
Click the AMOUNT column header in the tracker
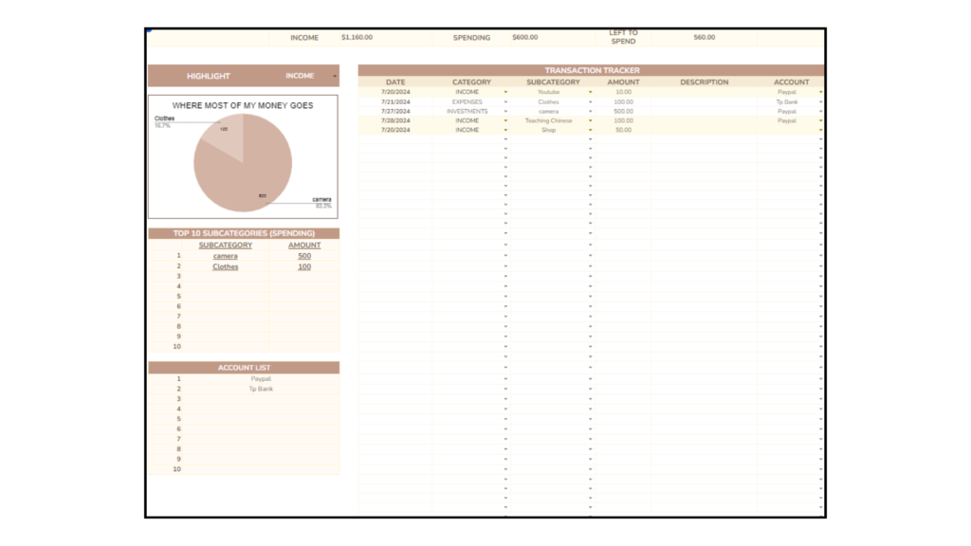623,82
